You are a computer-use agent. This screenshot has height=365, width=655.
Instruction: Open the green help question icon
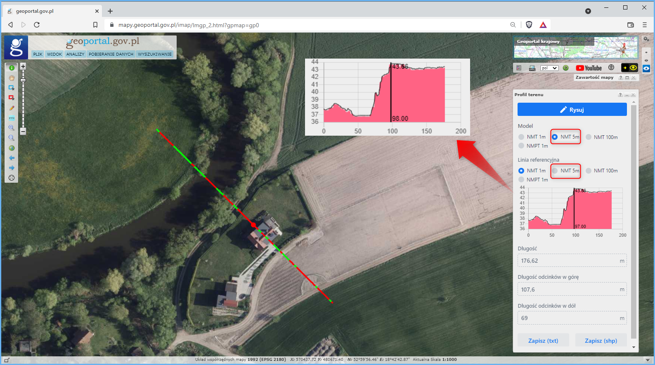tap(566, 68)
